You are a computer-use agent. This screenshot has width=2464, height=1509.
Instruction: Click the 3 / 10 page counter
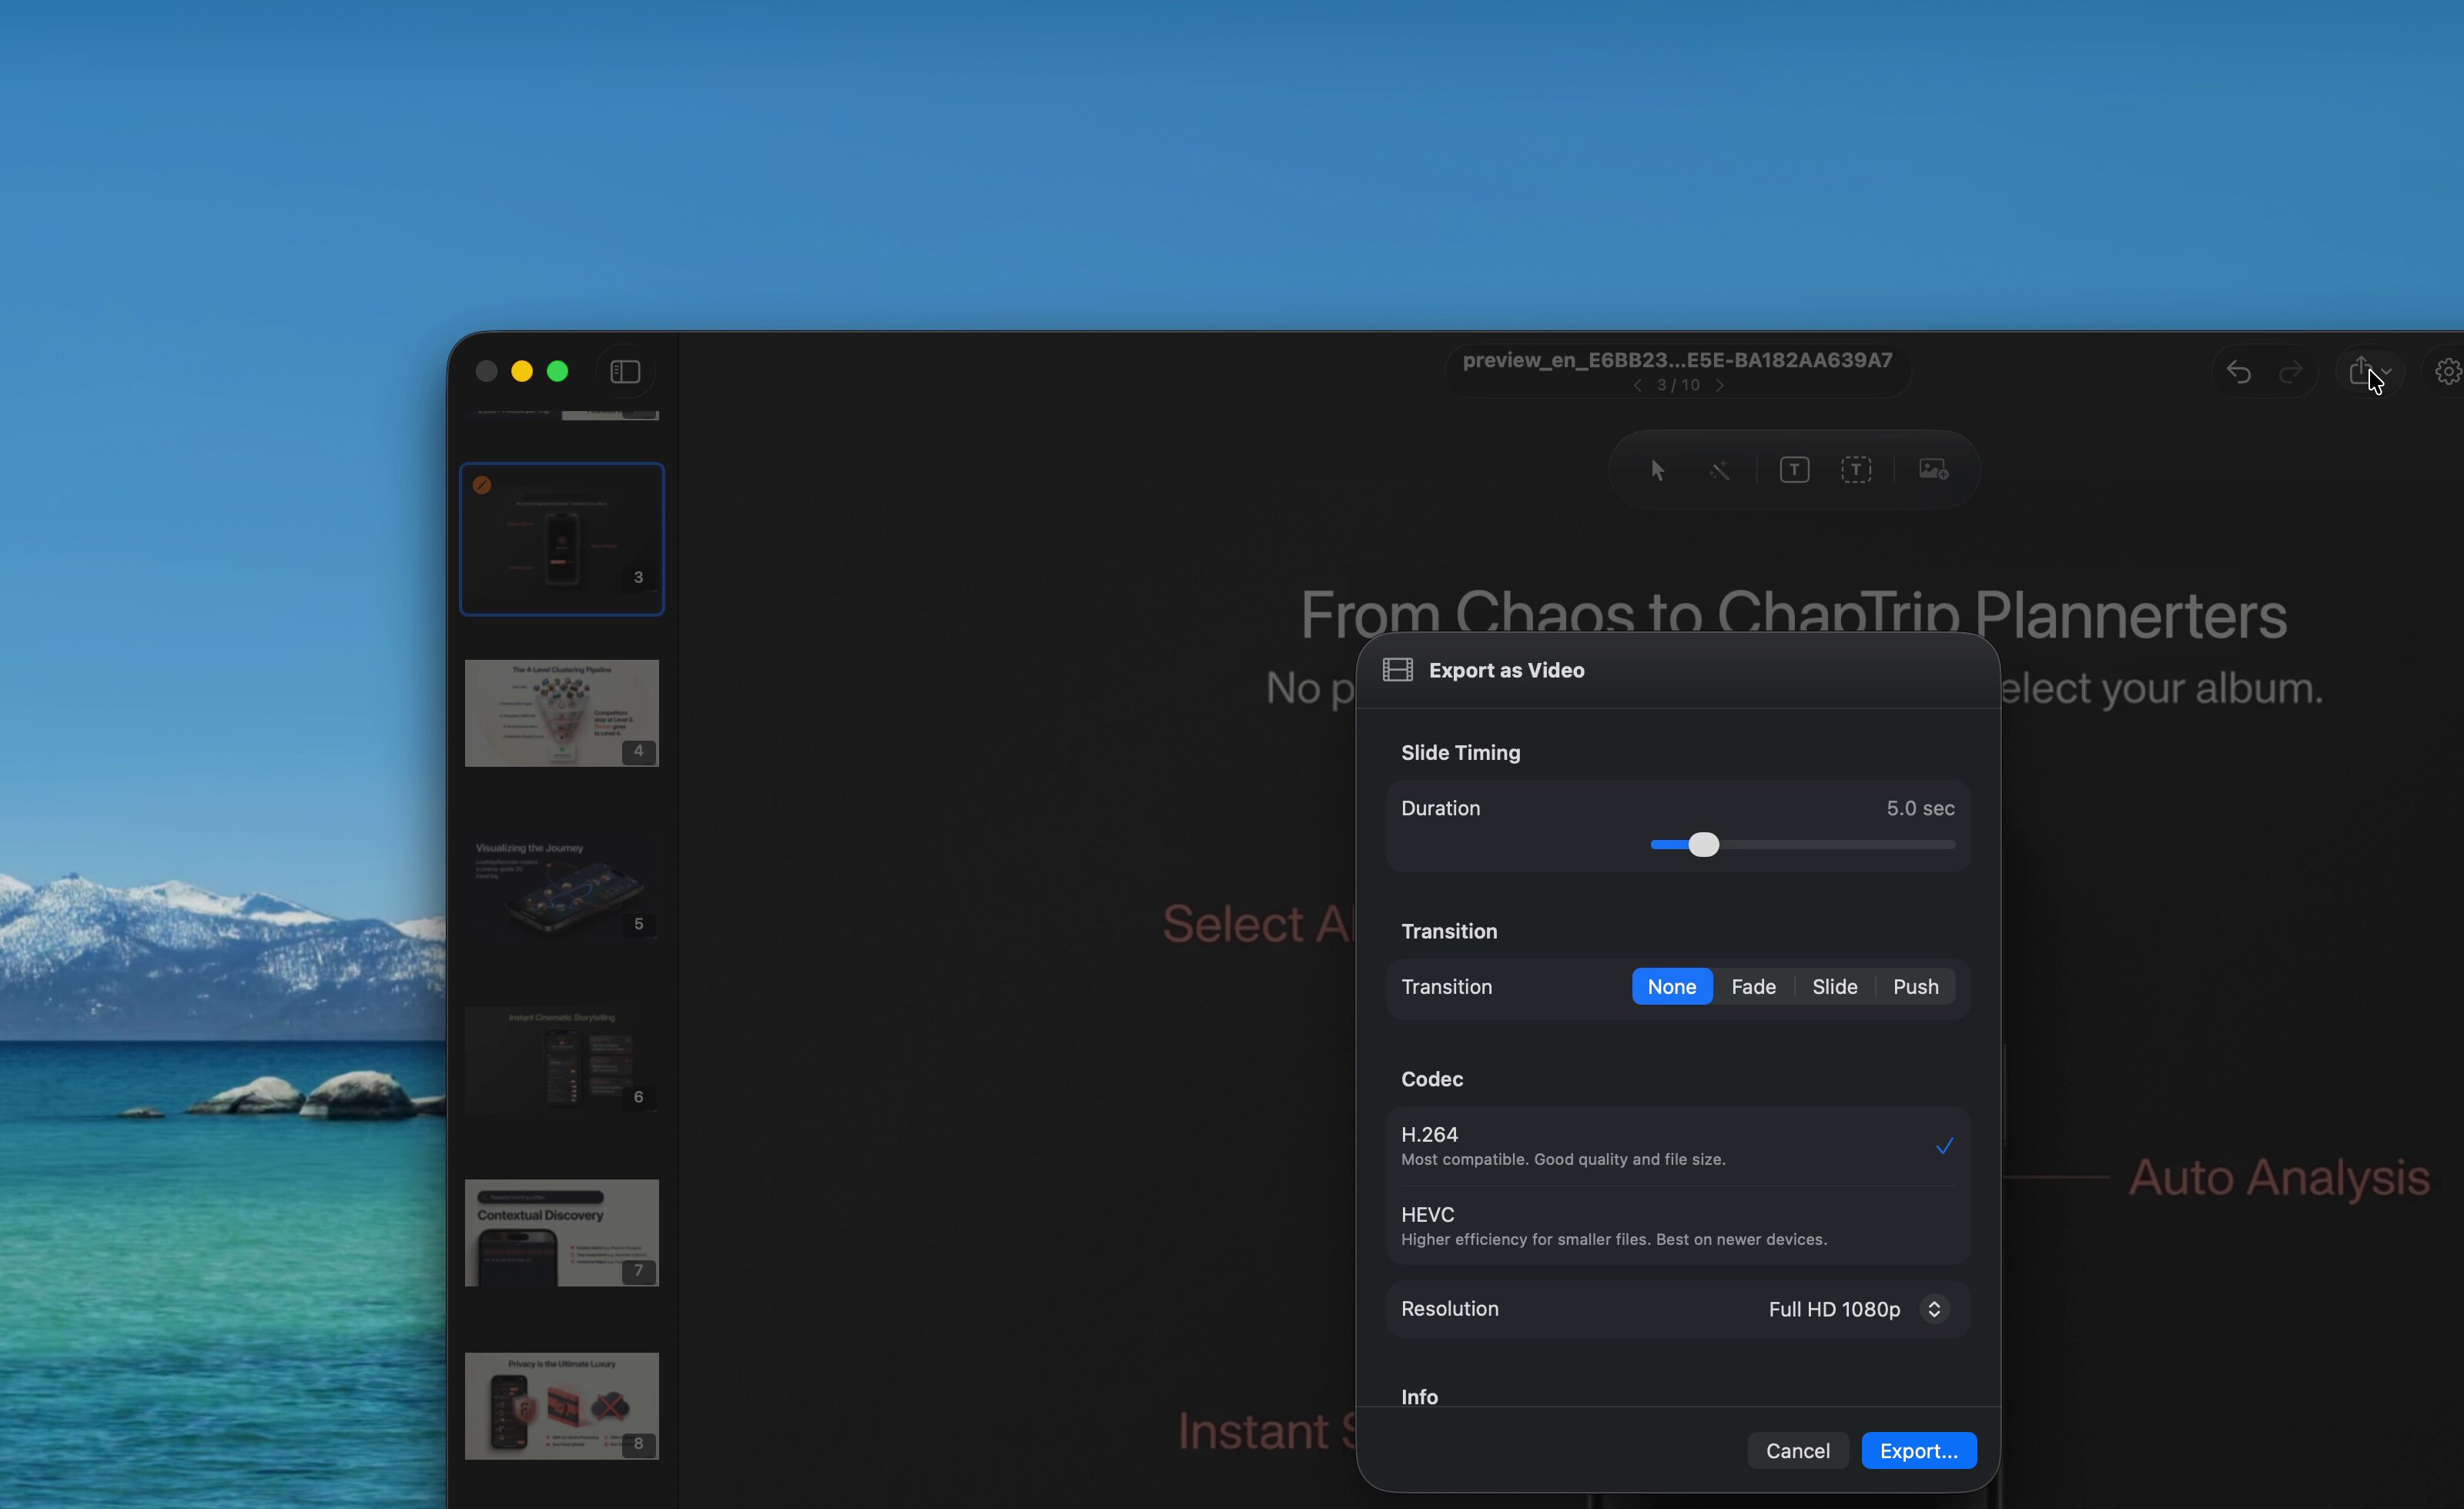point(1677,385)
